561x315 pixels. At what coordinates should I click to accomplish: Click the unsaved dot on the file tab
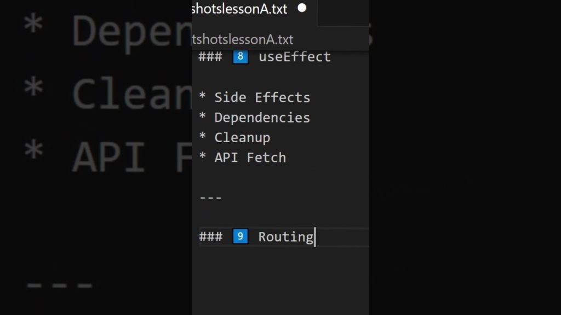coord(302,8)
